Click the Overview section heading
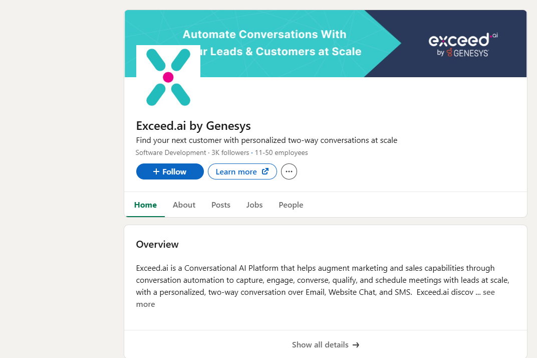Screen dimensions: 537x358 coord(157,245)
